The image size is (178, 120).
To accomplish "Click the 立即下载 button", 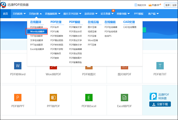I will point(160,104).
